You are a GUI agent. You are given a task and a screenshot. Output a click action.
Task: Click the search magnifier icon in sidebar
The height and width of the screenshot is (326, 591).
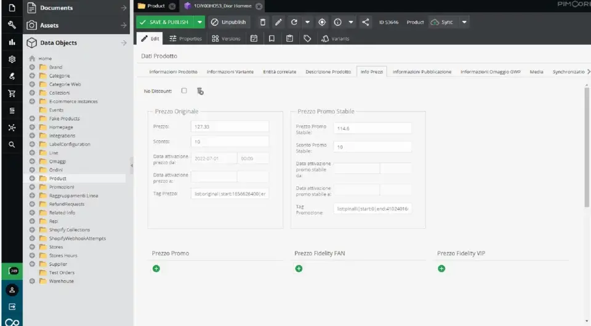click(12, 145)
